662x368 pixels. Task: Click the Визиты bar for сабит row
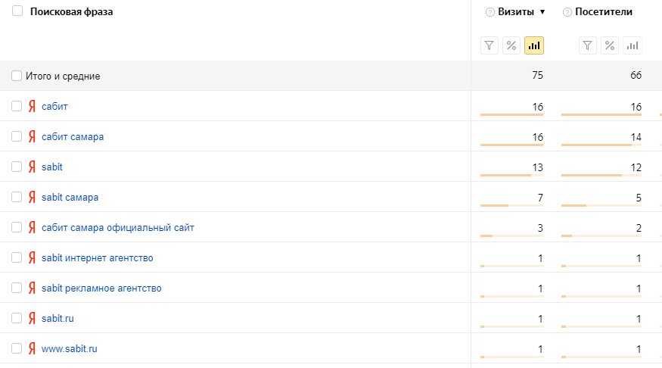tap(511, 115)
